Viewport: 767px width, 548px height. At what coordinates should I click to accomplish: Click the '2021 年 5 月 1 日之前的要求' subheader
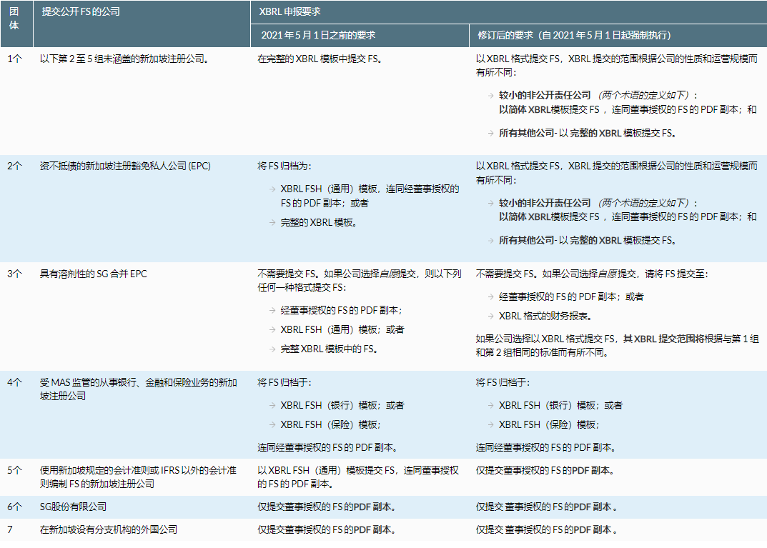(x=318, y=35)
